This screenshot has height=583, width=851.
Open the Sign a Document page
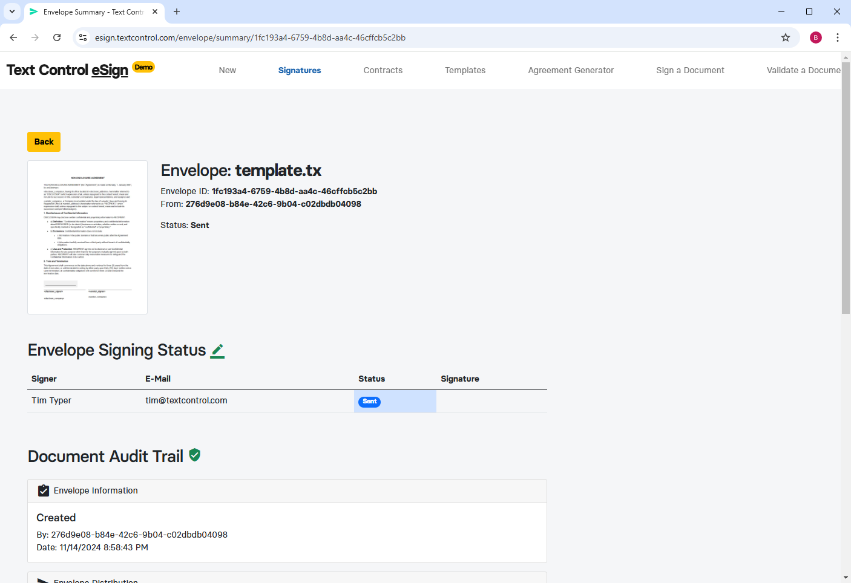[x=690, y=70]
